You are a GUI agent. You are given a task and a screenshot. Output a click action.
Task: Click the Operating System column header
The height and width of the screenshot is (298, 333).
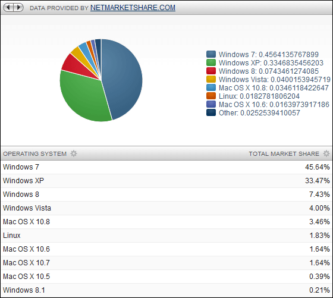point(35,153)
